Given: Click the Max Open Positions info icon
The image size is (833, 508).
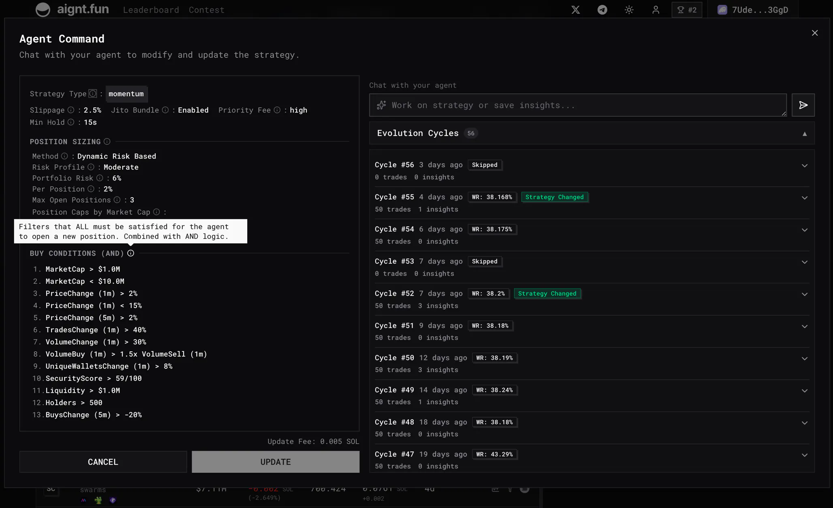Looking at the screenshot, I should click(x=117, y=200).
